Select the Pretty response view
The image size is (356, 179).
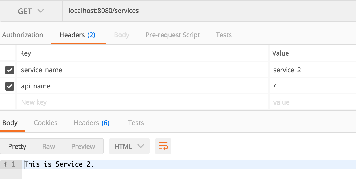[17, 146]
